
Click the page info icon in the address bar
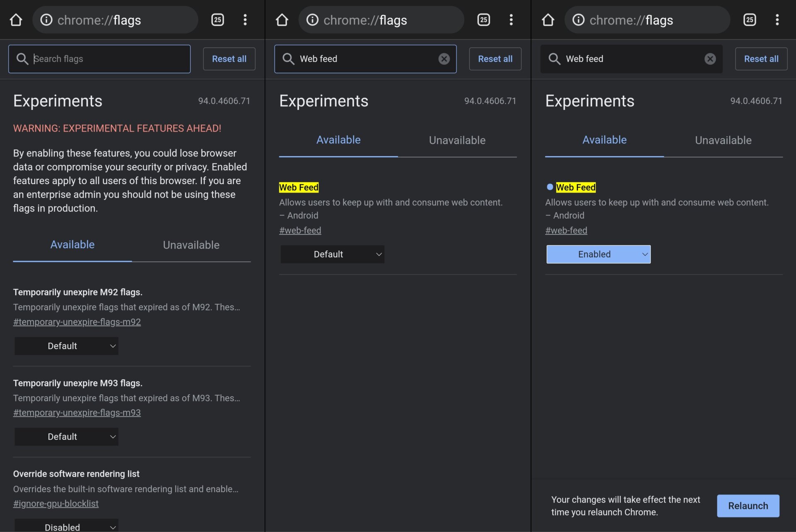coord(47,20)
